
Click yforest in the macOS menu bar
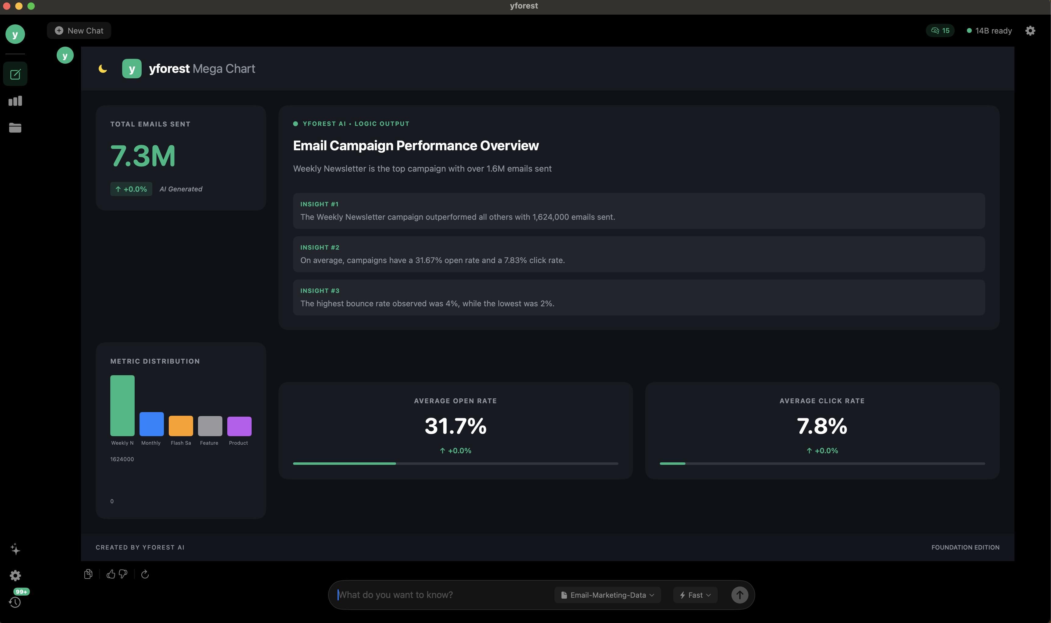pos(523,5)
